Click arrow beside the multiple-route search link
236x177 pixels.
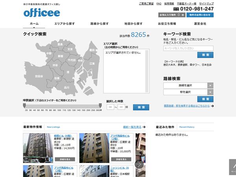point(212,106)
